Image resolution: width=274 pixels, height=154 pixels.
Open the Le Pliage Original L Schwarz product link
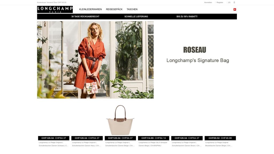pyautogui.click(x=54, y=144)
